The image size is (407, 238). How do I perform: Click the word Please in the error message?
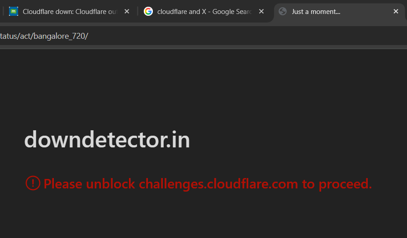point(63,183)
